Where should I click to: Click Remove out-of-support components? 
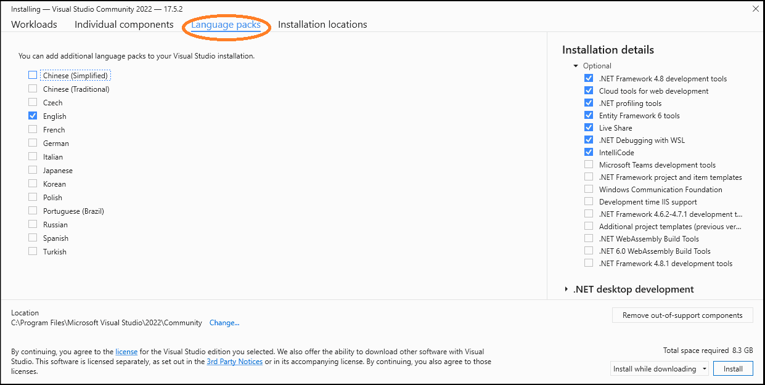pyautogui.click(x=682, y=315)
